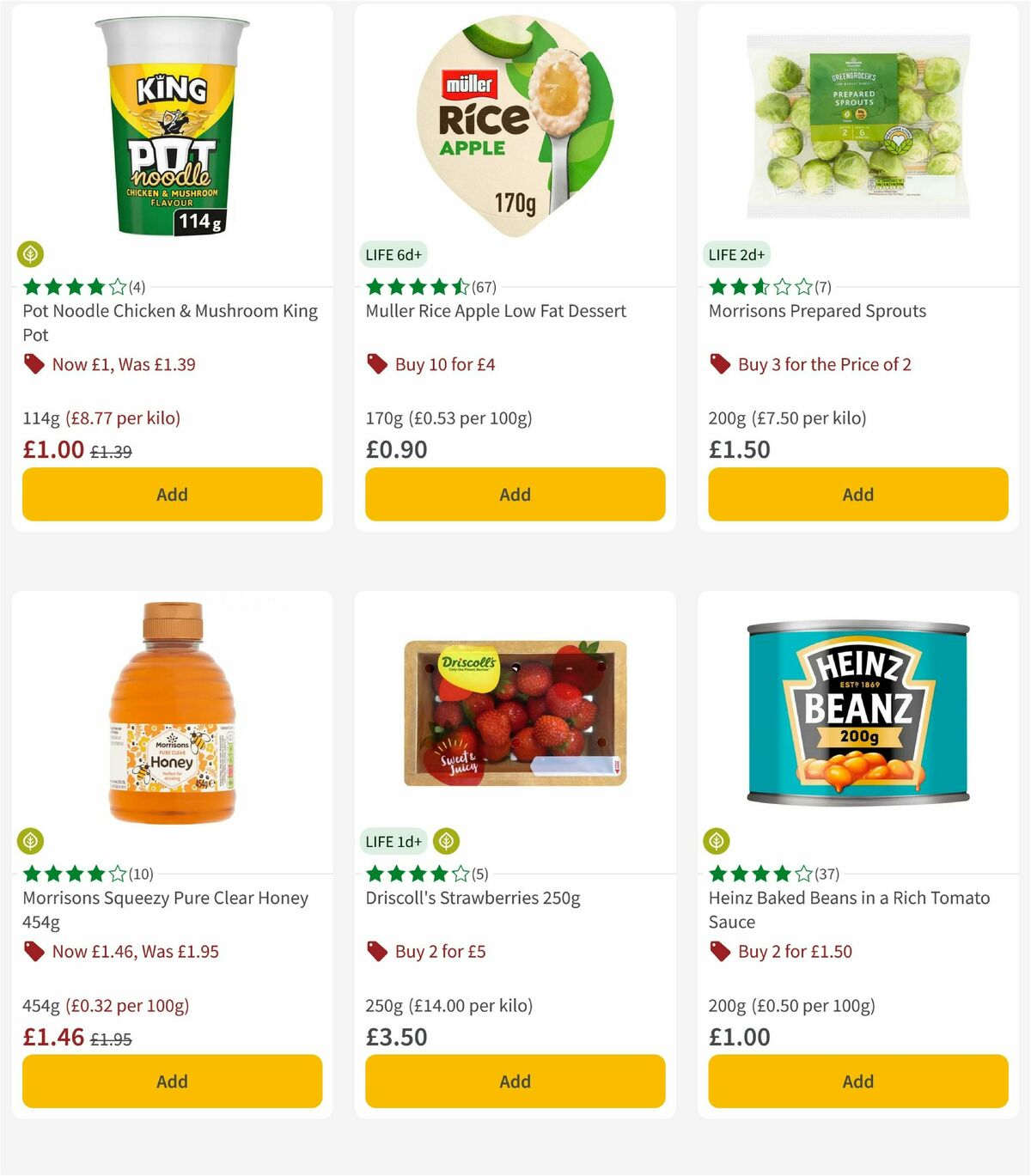
Task: Open the Morrisons Prepared Sprouts product page
Action: pos(817,311)
